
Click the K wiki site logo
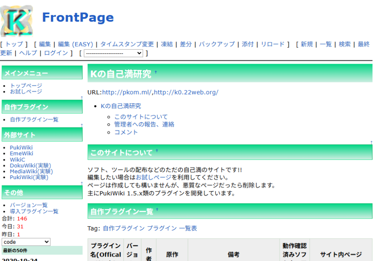(x=17, y=18)
